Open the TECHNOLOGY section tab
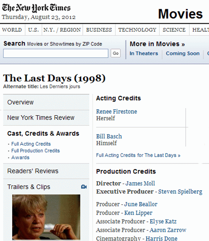Screen dimensions: 209x241 pyautogui.click(x=137, y=30)
